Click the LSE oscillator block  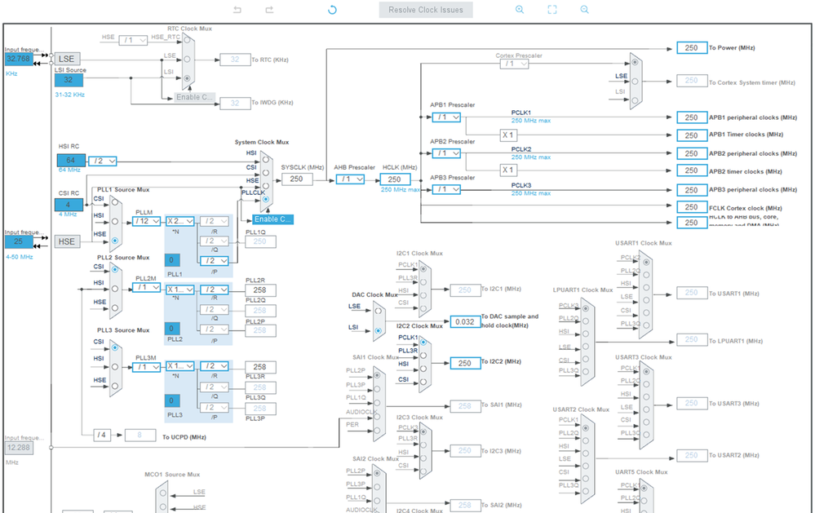[67, 59]
